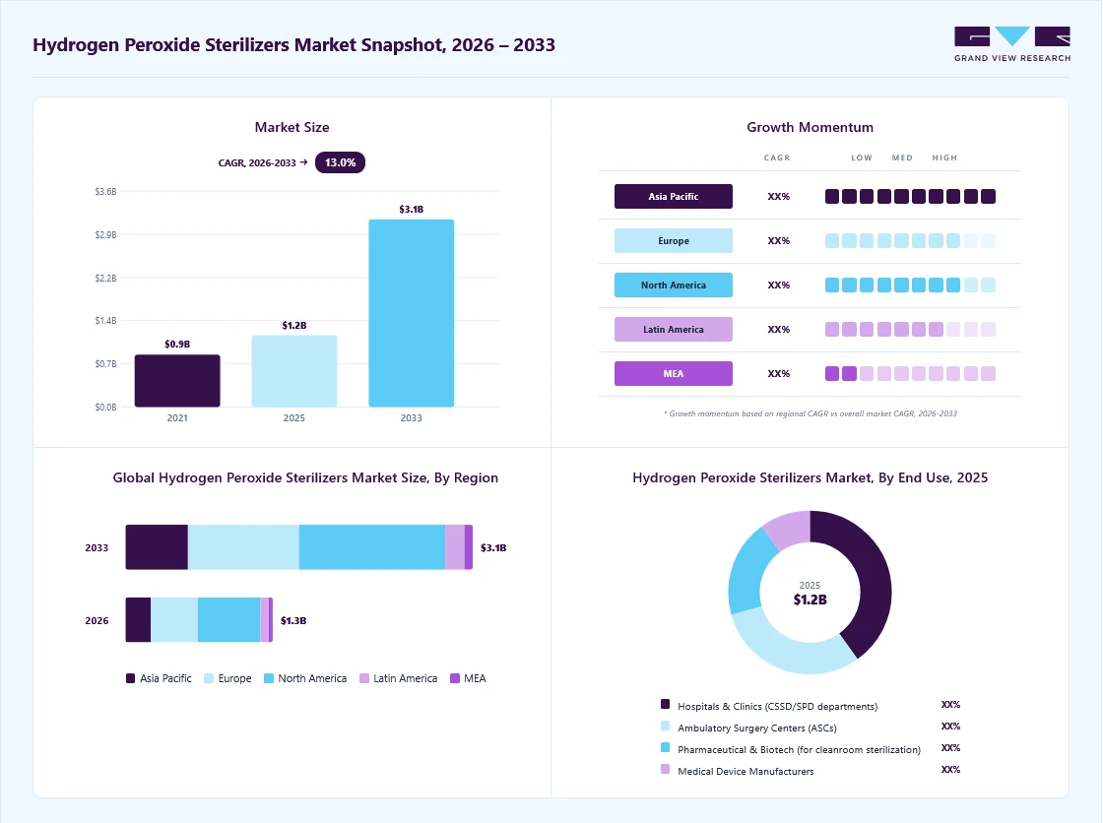
Task: Select the 2033 market size bar
Action: 412,313
